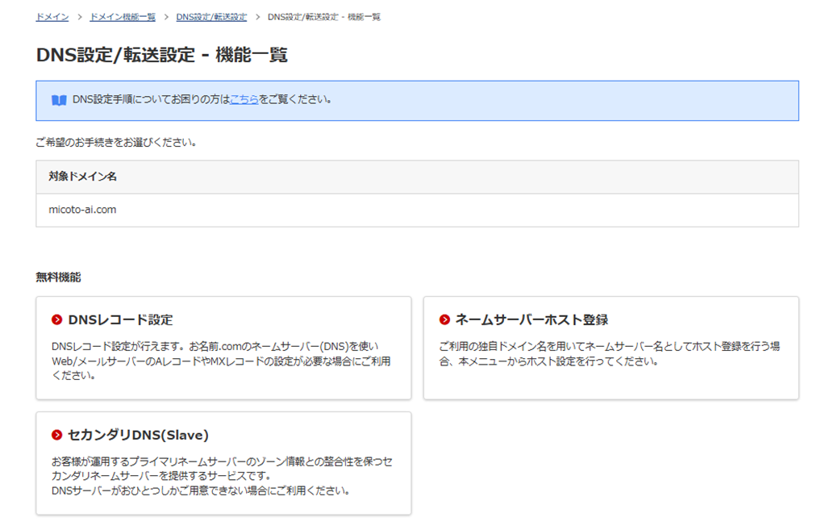The height and width of the screenshot is (530, 825).
Task: Click the micoto-ai.com domain name
Action: coord(82,210)
